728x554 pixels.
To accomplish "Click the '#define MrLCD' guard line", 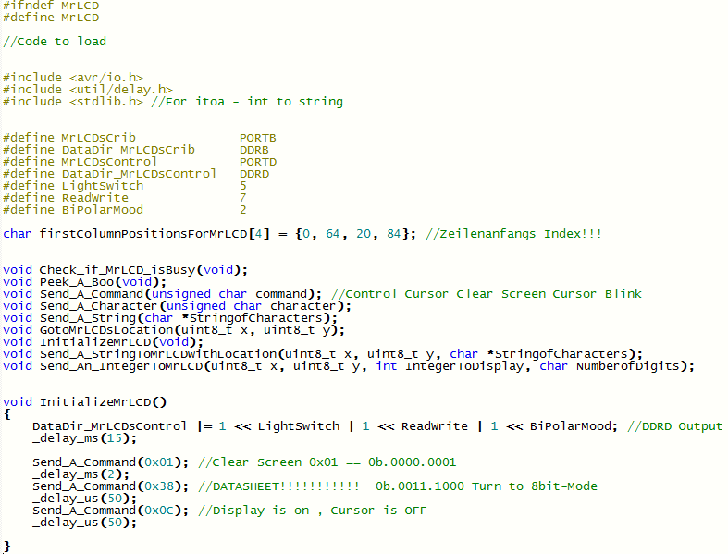I will pos(51,18).
